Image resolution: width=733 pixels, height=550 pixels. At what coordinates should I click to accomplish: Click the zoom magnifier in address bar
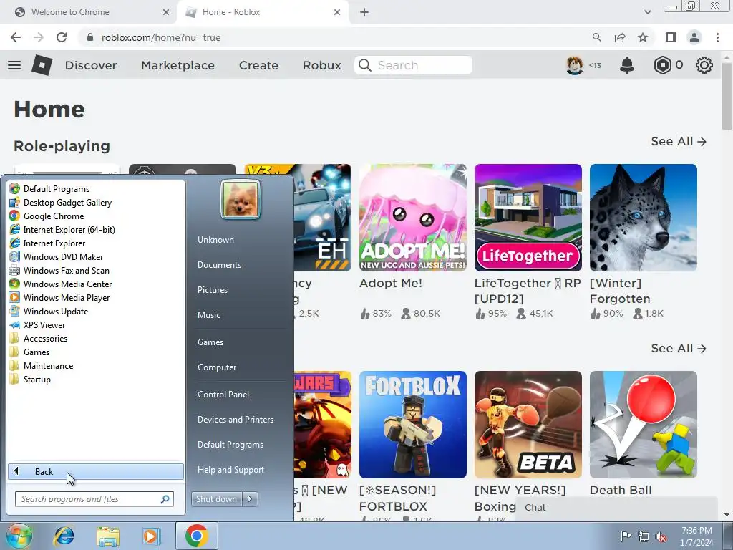point(596,37)
